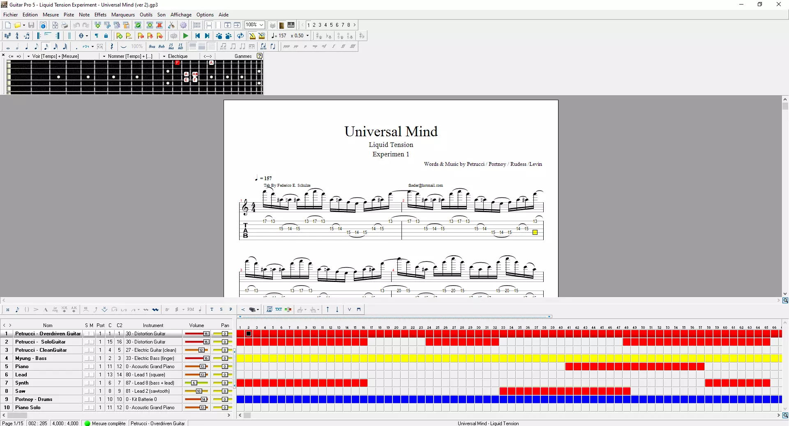Select the quarter note duration

tap(27, 46)
